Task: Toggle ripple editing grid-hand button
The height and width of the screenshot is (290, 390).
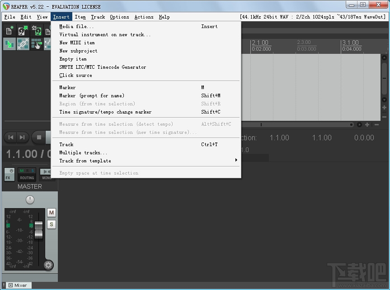Action: 37,44
